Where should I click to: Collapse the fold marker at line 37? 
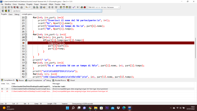click(x=26, y=63)
